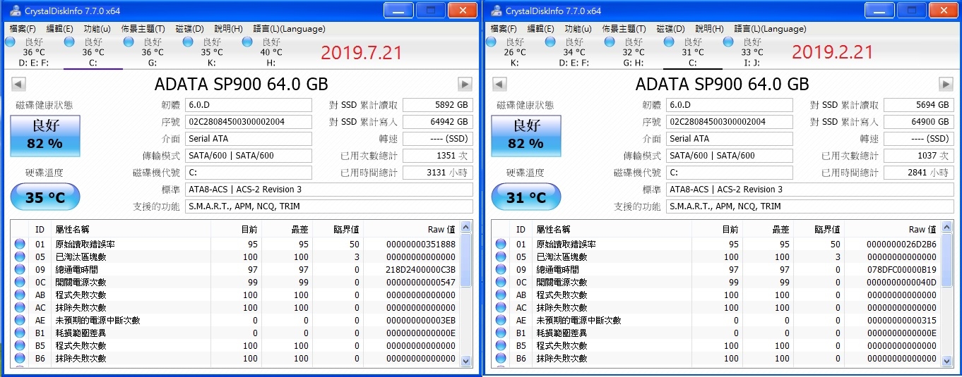
Task: Open 編輯(E) menu in left window
Action: click(x=59, y=29)
